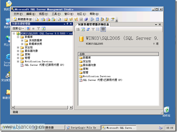Open the Connect dropdown in Object Explorer
Viewport: 177px width, 132px height.
(18, 28)
